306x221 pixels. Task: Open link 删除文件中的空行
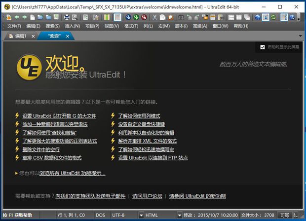point(41,149)
